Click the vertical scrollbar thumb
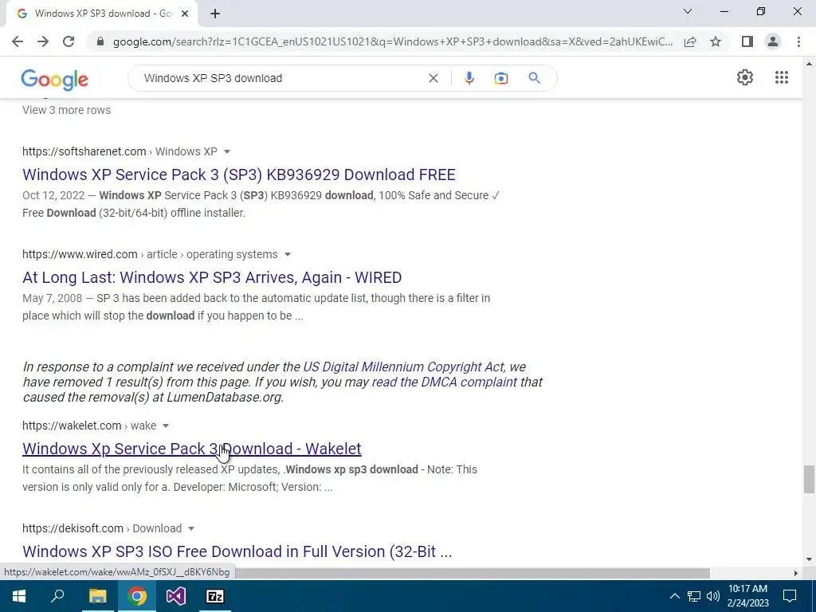 pyautogui.click(x=809, y=479)
